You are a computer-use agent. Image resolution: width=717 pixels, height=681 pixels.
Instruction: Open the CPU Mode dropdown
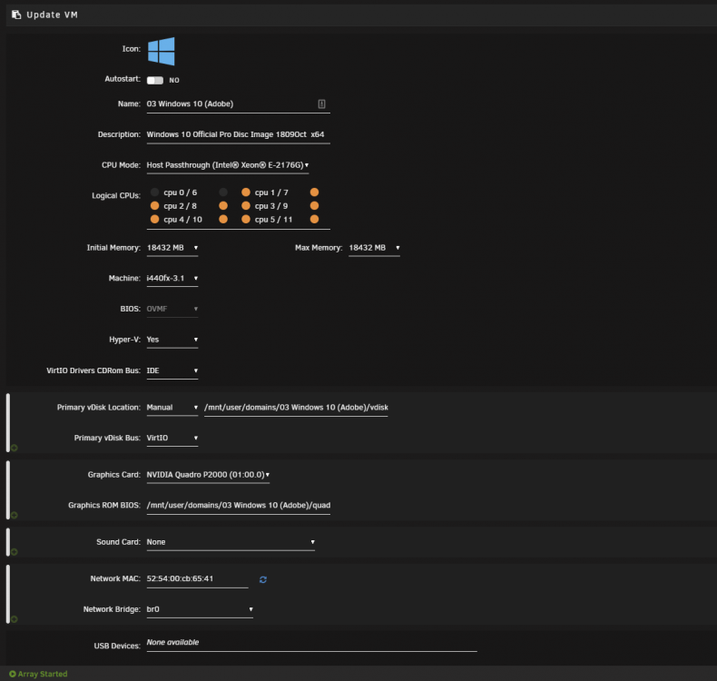click(x=228, y=165)
